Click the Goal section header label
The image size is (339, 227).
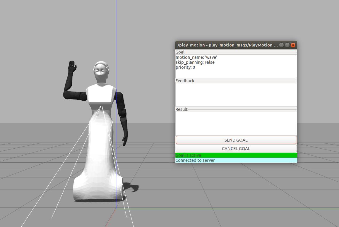pos(180,52)
